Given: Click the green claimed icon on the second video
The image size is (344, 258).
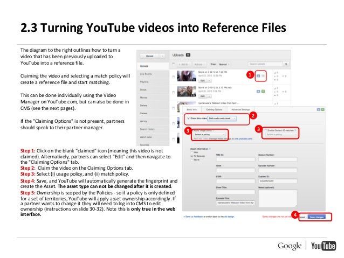Looking at the screenshot, I should click(x=263, y=91).
